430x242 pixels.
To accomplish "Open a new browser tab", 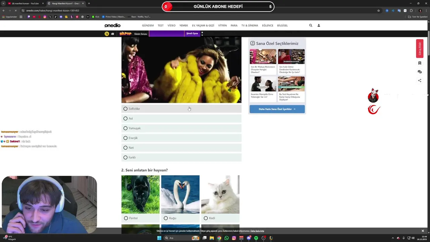I will [x=89, y=3].
